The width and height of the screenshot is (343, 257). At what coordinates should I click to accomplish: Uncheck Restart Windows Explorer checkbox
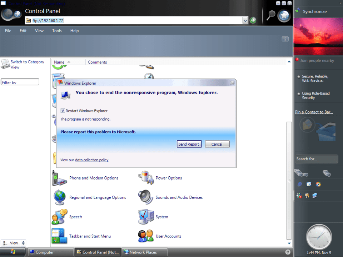(63, 111)
